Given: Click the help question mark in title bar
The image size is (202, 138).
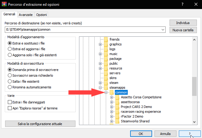Looking at the screenshot, I should [182, 5].
